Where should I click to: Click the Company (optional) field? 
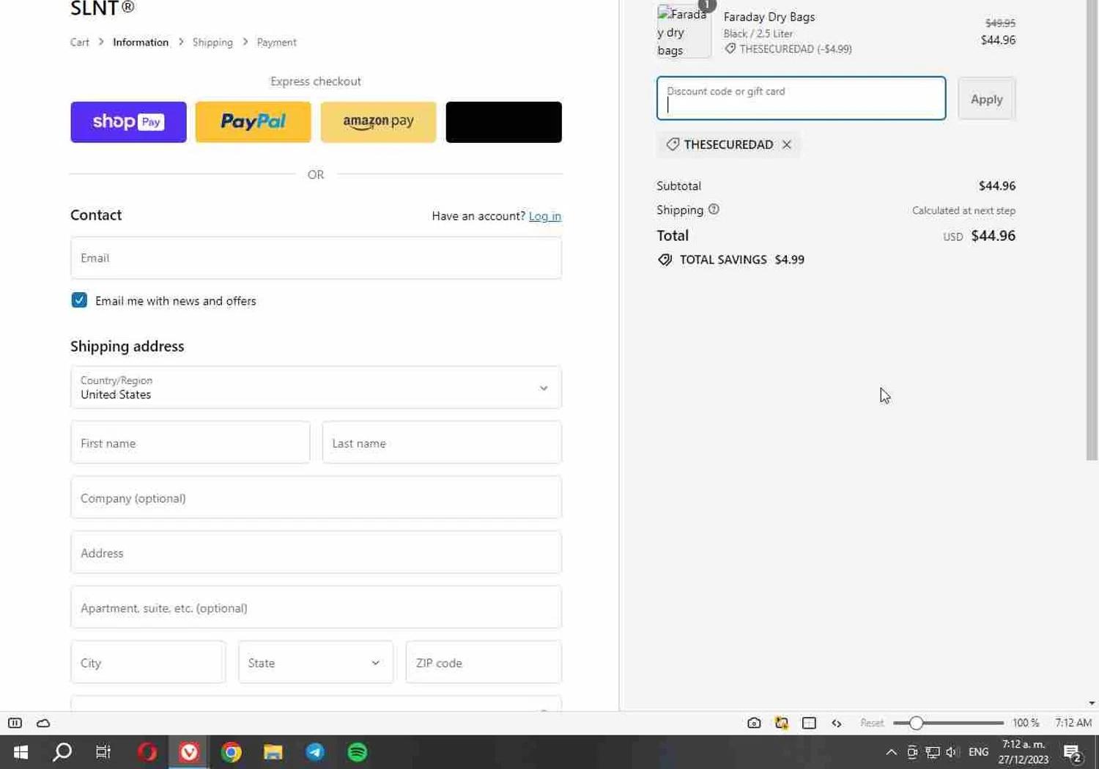[x=316, y=497]
